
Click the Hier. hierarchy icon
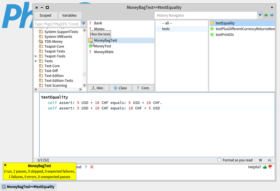[x=93, y=88]
